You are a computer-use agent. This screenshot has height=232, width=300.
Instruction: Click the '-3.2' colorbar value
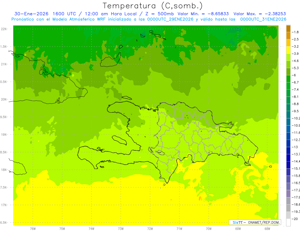(295, 47)
